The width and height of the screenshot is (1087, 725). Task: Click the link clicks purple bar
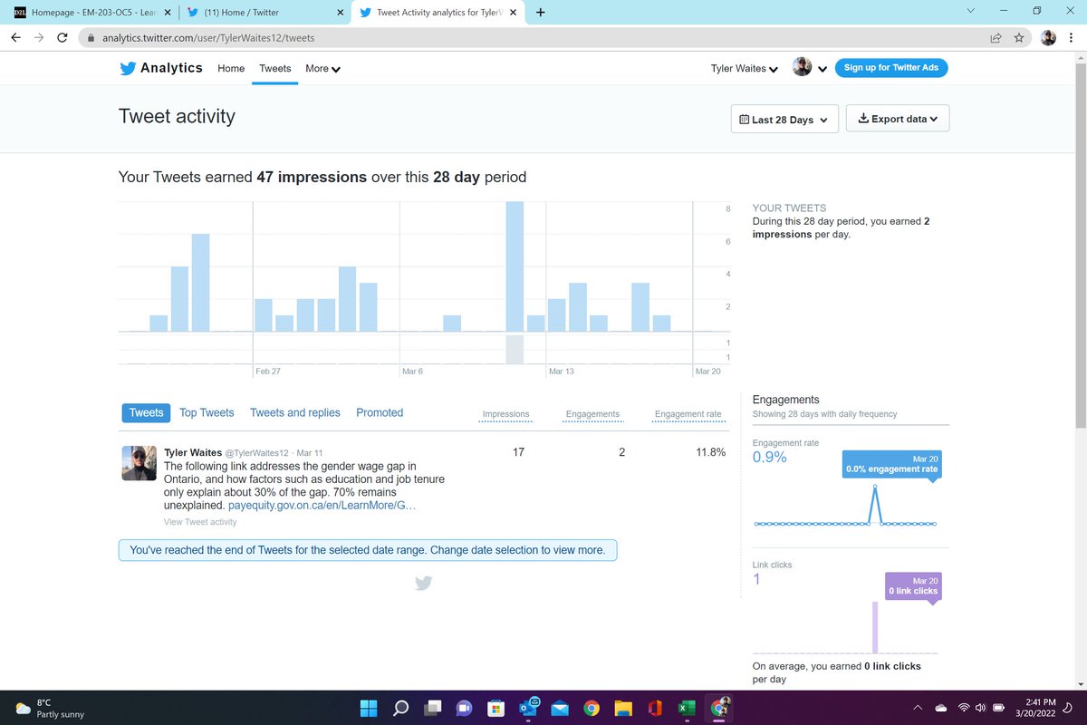coord(875,627)
